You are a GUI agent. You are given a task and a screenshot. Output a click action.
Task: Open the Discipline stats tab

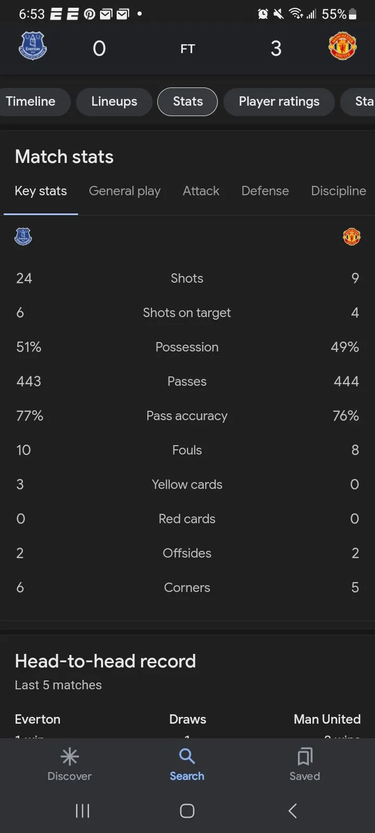339,191
